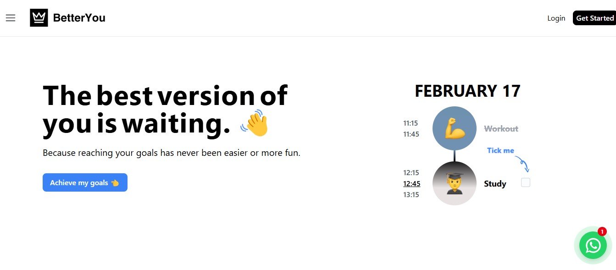Click the Tick me hint text
616x270 pixels.
coord(500,150)
